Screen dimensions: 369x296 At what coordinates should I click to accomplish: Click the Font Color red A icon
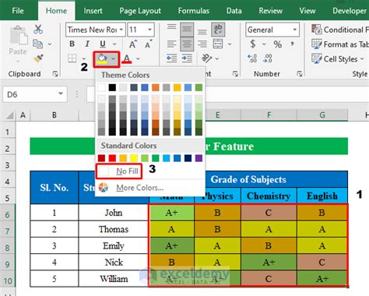pyautogui.click(x=127, y=58)
